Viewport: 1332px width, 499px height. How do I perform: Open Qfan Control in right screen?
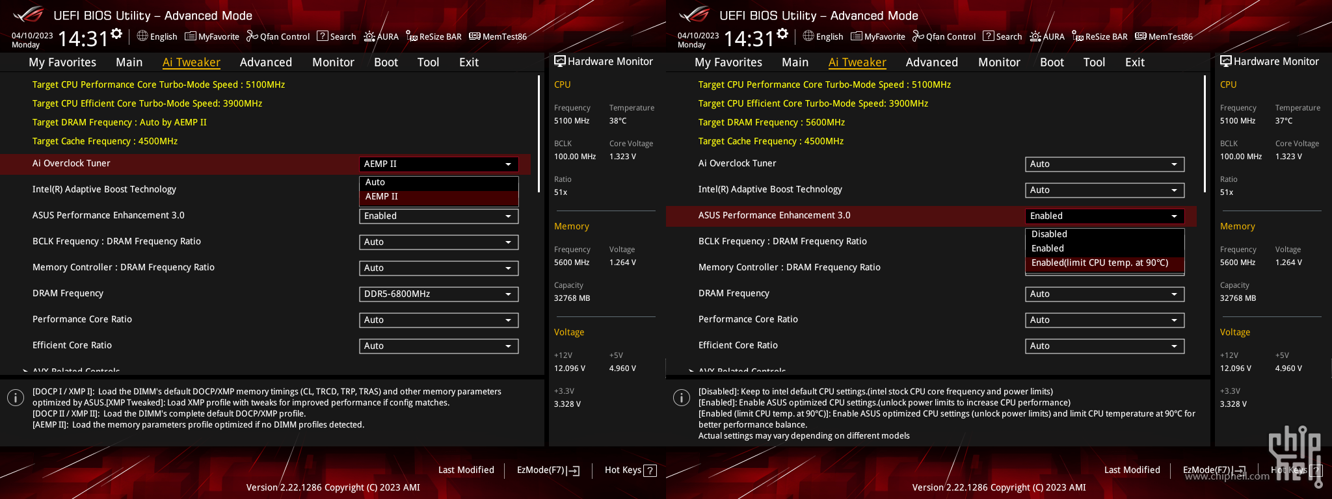click(944, 36)
